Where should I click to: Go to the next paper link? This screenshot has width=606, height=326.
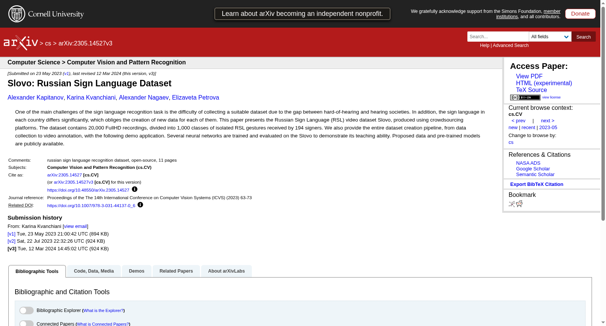(x=547, y=121)
